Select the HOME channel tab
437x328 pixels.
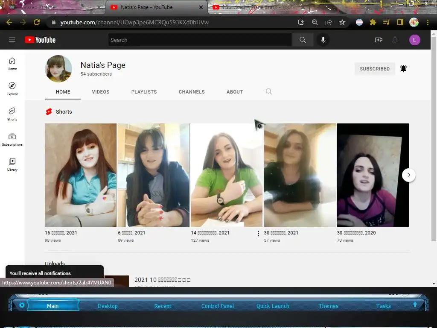pos(63,92)
